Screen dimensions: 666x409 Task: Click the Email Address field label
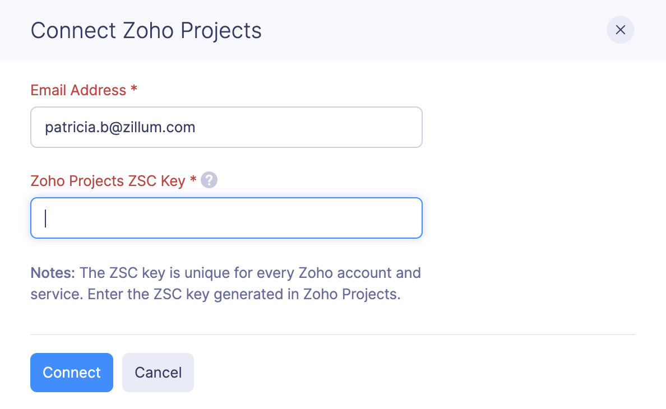[x=78, y=90]
